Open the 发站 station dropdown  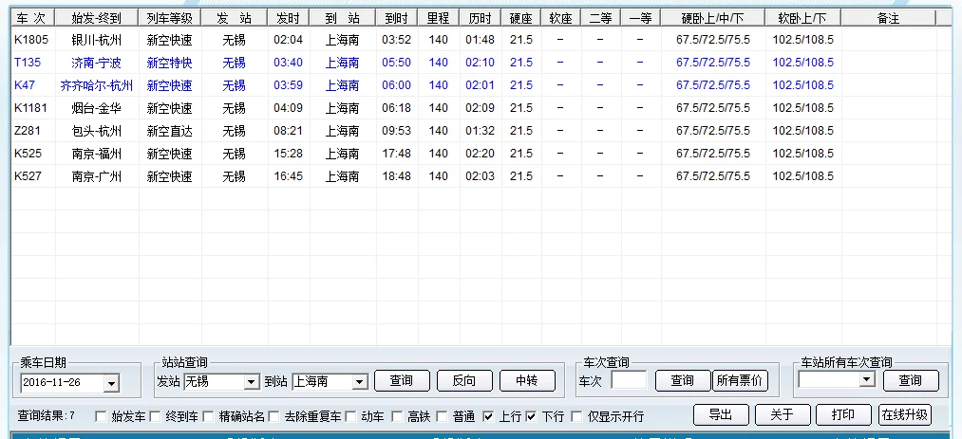252,382
